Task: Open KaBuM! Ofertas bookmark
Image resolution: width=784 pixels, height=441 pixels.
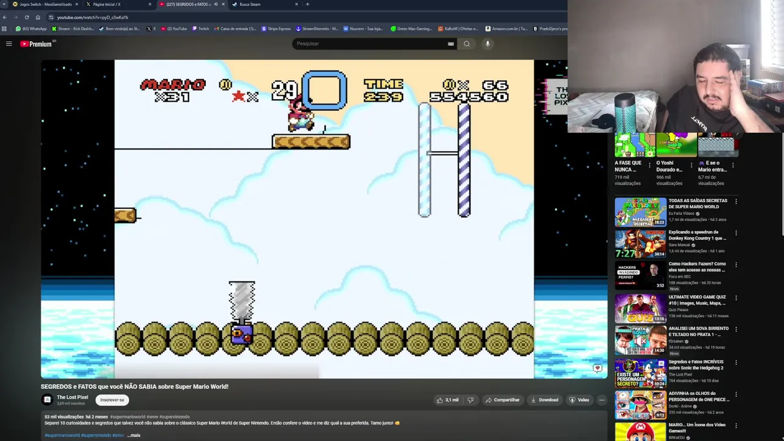Action: coord(458,29)
